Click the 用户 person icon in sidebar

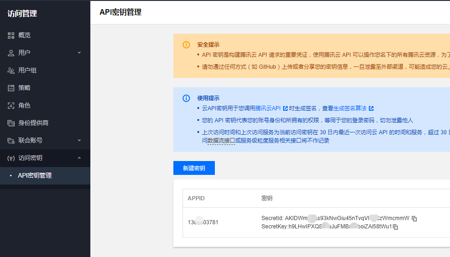tap(11, 53)
